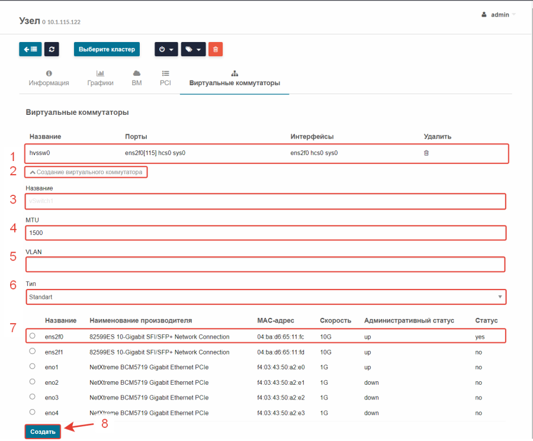This screenshot has height=441, width=533.
Task: Click the MAC address f4:03:43:50:a2:e1
Action: coord(281,382)
